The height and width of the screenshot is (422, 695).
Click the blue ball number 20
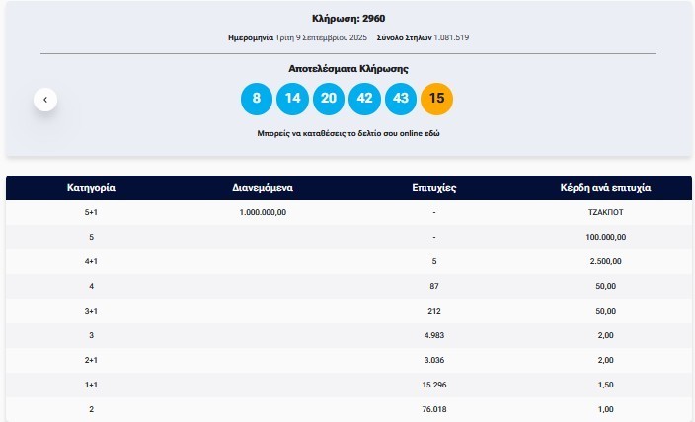(329, 100)
